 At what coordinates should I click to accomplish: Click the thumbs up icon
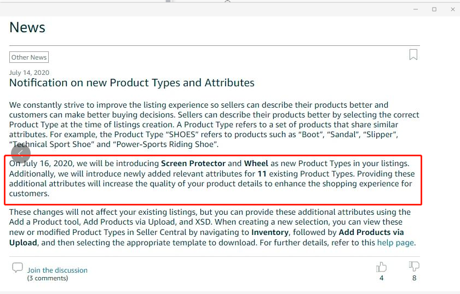click(381, 267)
